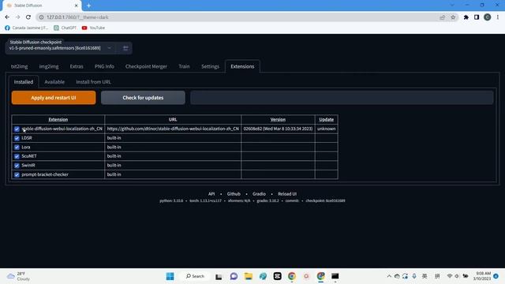Click the browser back arrow
The image size is (505, 284).
pos(7,17)
